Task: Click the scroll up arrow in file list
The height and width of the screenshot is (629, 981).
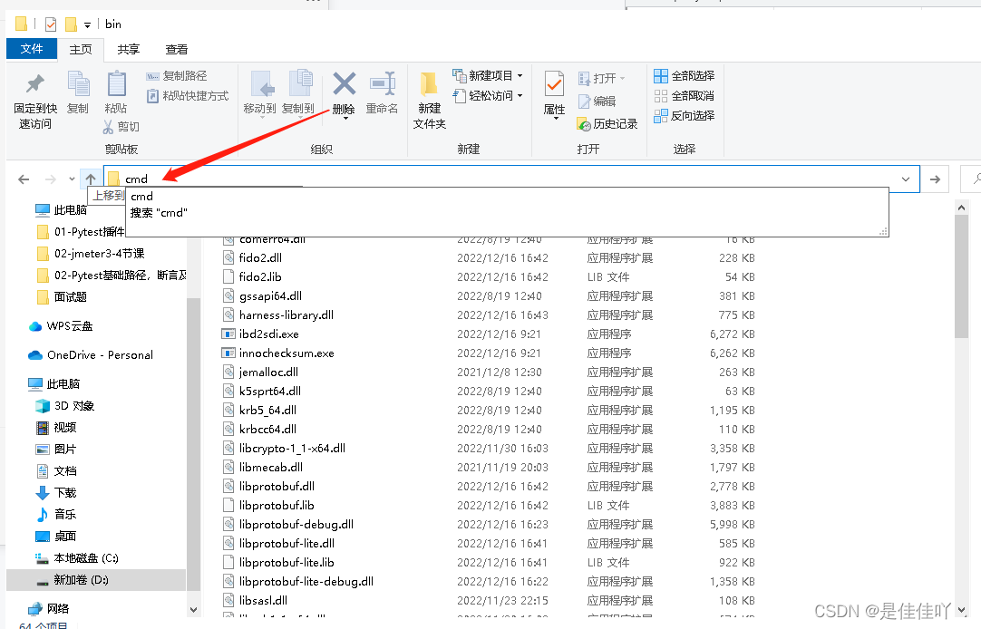Action: [962, 208]
